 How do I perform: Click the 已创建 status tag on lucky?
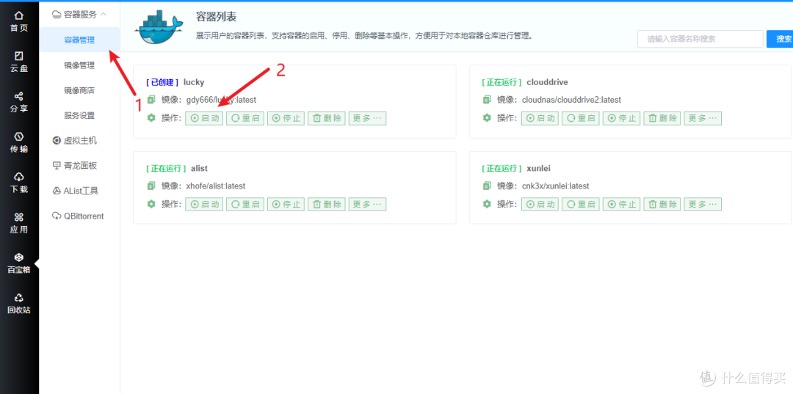[162, 82]
